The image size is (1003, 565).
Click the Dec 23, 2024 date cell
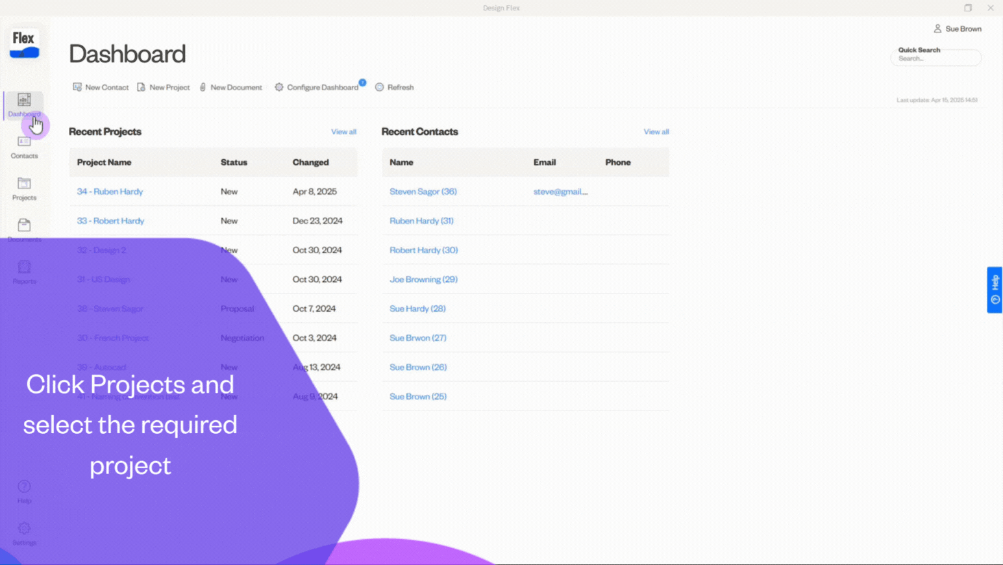(317, 221)
